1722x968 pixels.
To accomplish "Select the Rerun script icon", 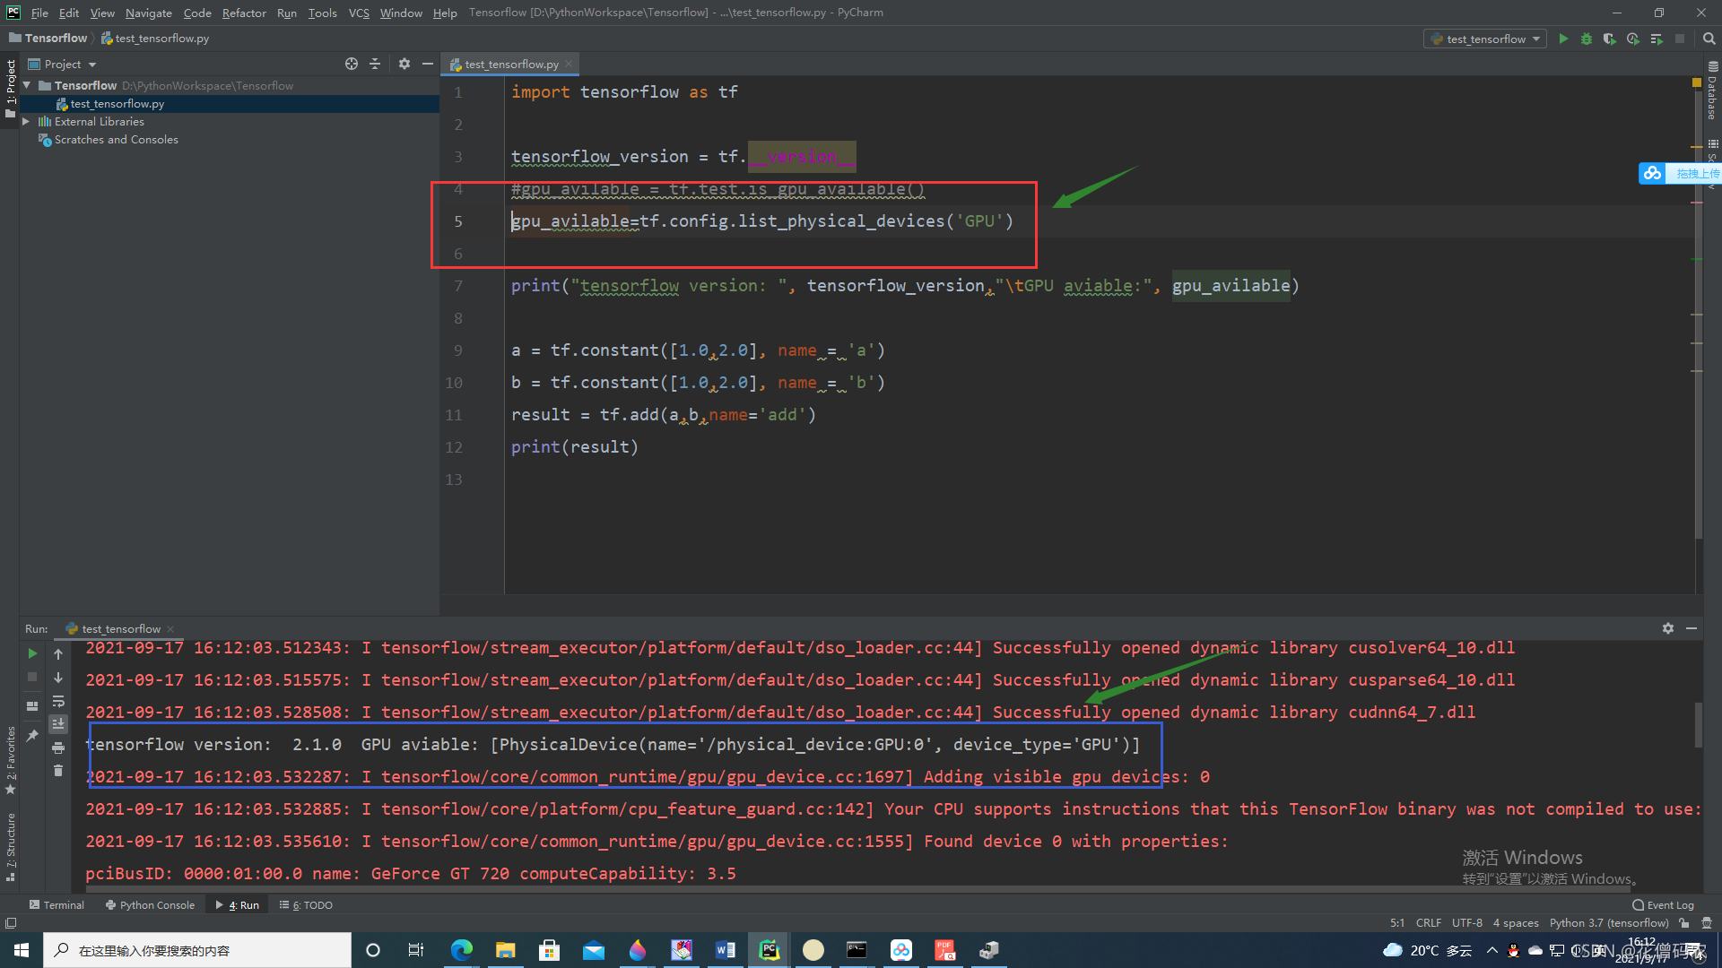I will [x=32, y=652].
